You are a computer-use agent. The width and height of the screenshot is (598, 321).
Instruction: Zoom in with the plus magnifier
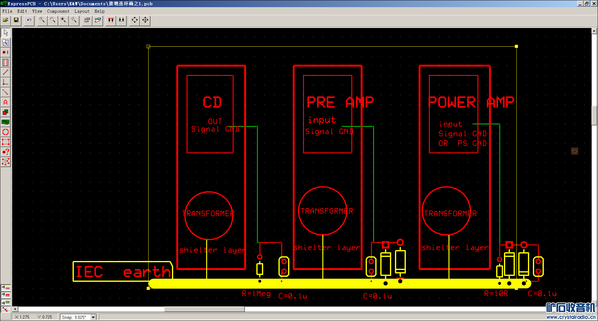coord(42,20)
